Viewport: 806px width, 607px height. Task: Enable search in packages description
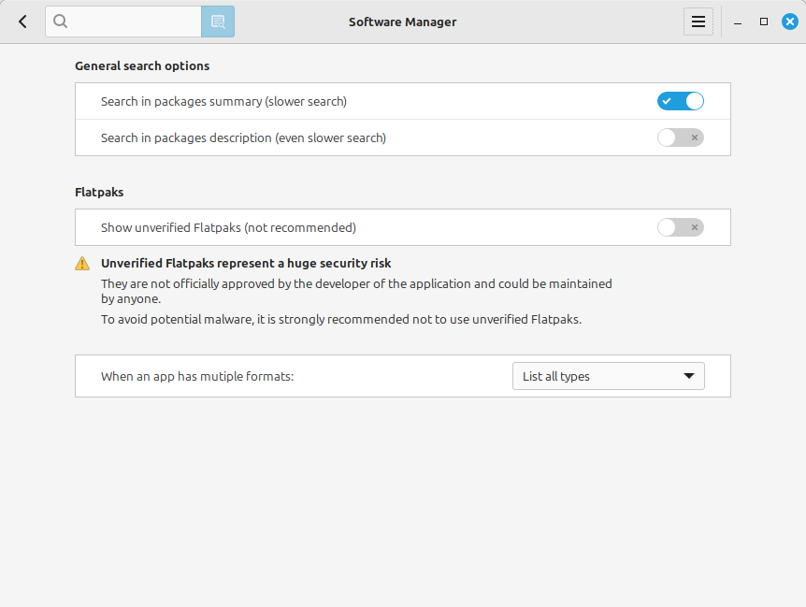coord(680,137)
